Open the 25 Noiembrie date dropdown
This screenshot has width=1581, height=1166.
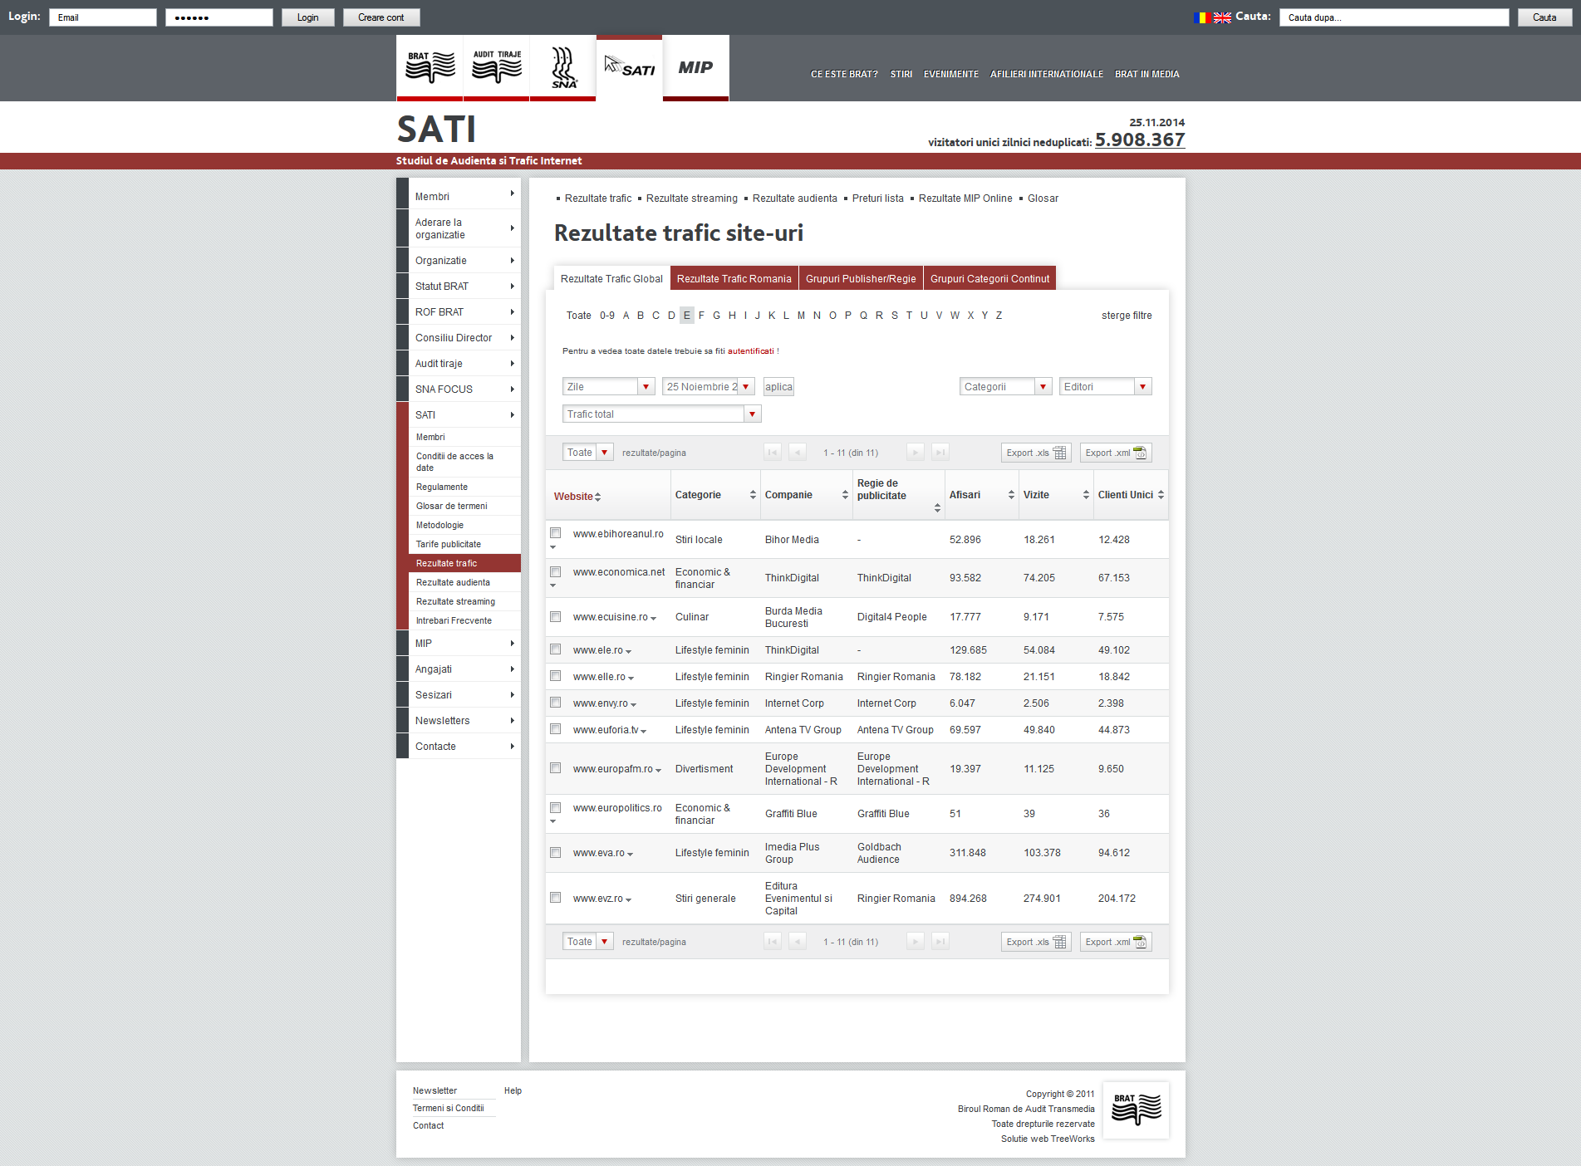(708, 387)
